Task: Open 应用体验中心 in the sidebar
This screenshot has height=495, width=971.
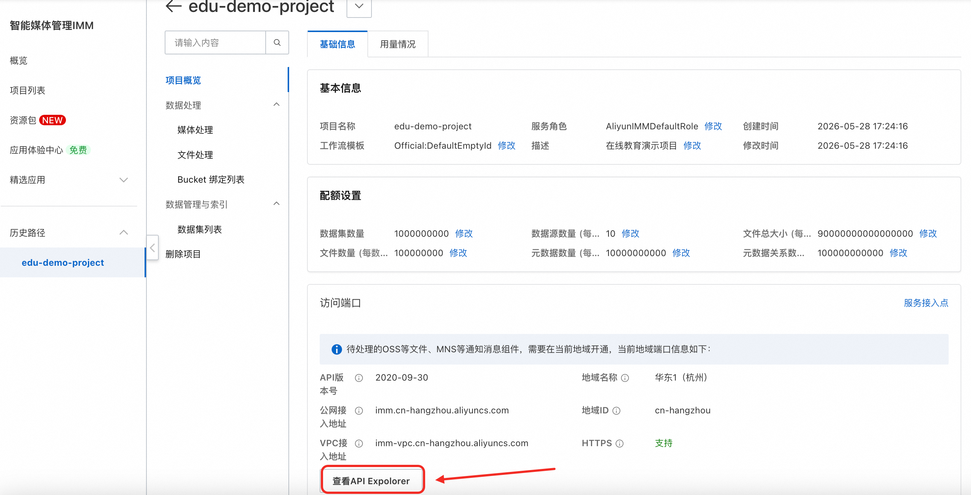Action: (50, 150)
